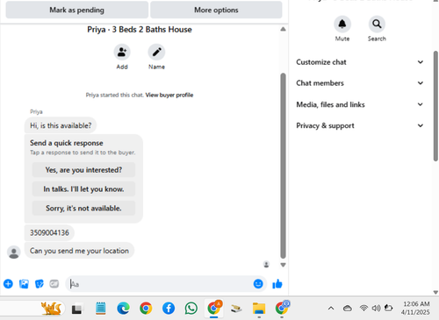Click the message '3509004136'
Screen dimensions: 439x320
pyautogui.click(x=49, y=232)
